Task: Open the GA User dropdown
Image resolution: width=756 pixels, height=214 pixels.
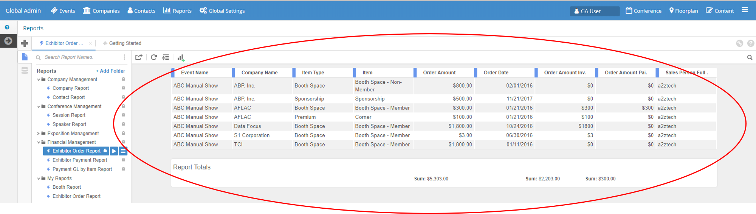Action: (594, 11)
